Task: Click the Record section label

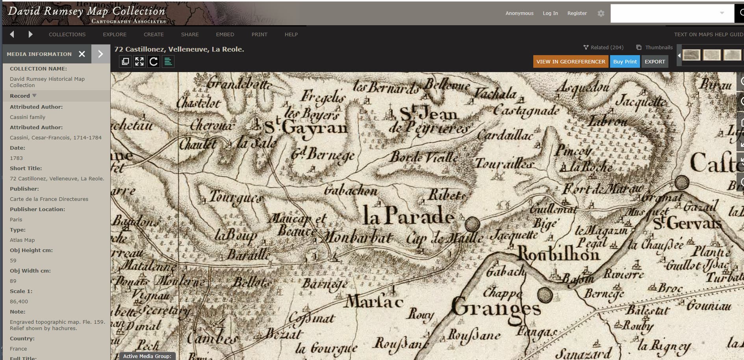Action: pyautogui.click(x=20, y=96)
